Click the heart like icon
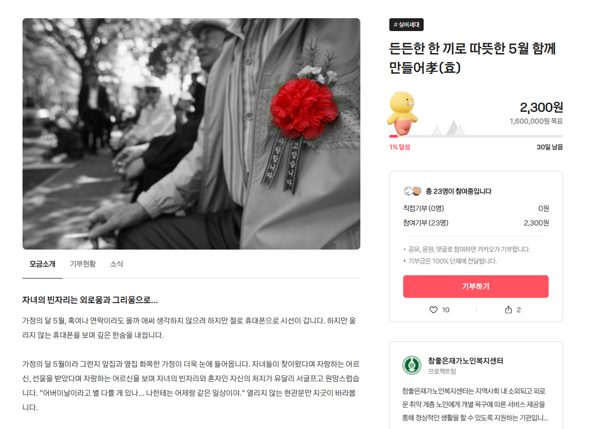Image resolution: width=599 pixels, height=429 pixels. coord(433,310)
